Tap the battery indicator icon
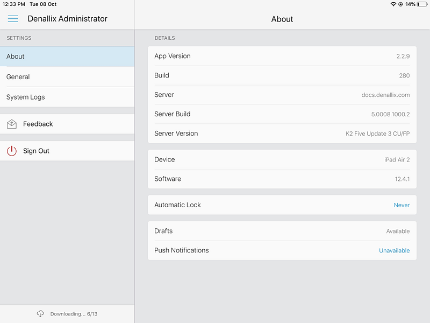The height and width of the screenshot is (323, 430). pos(422,4)
